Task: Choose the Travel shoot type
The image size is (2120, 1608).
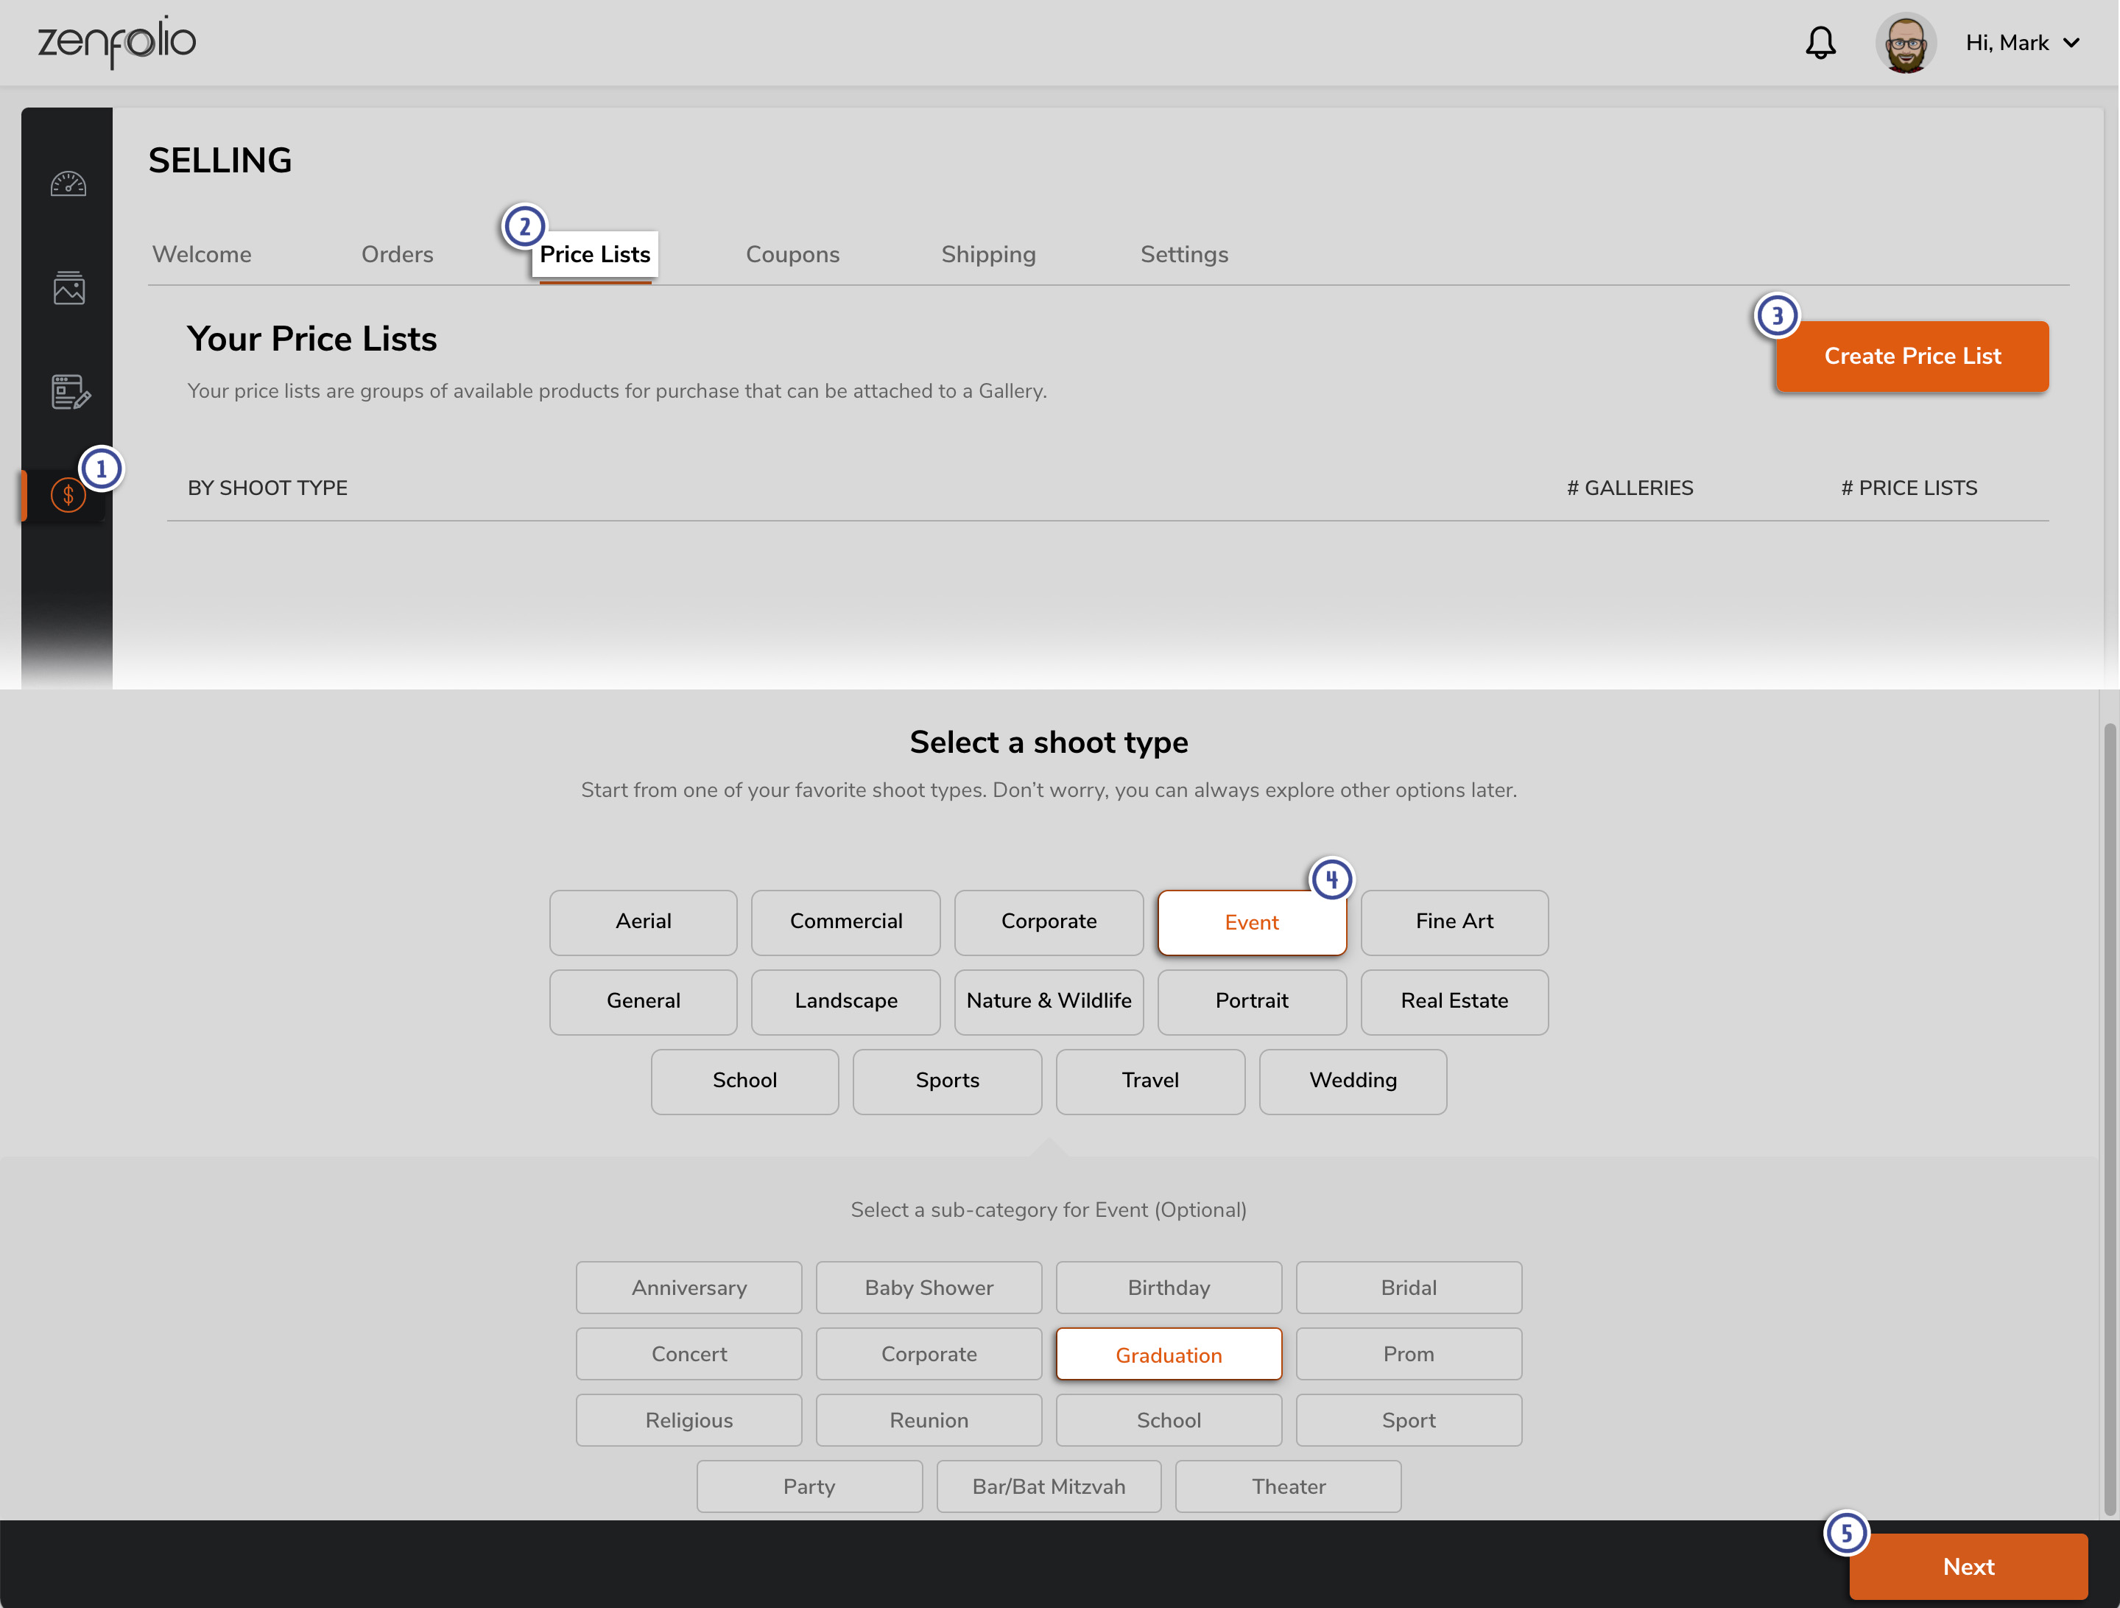Action: click(1150, 1081)
